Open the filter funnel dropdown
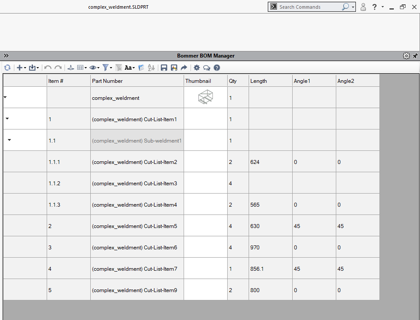The width and height of the screenshot is (420, 320). (x=107, y=68)
